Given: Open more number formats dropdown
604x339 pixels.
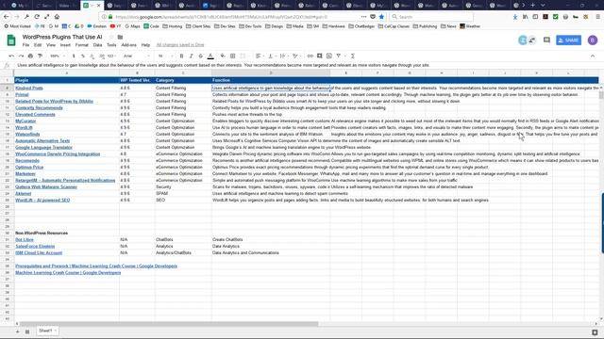Looking at the screenshot, I should [x=111, y=56].
